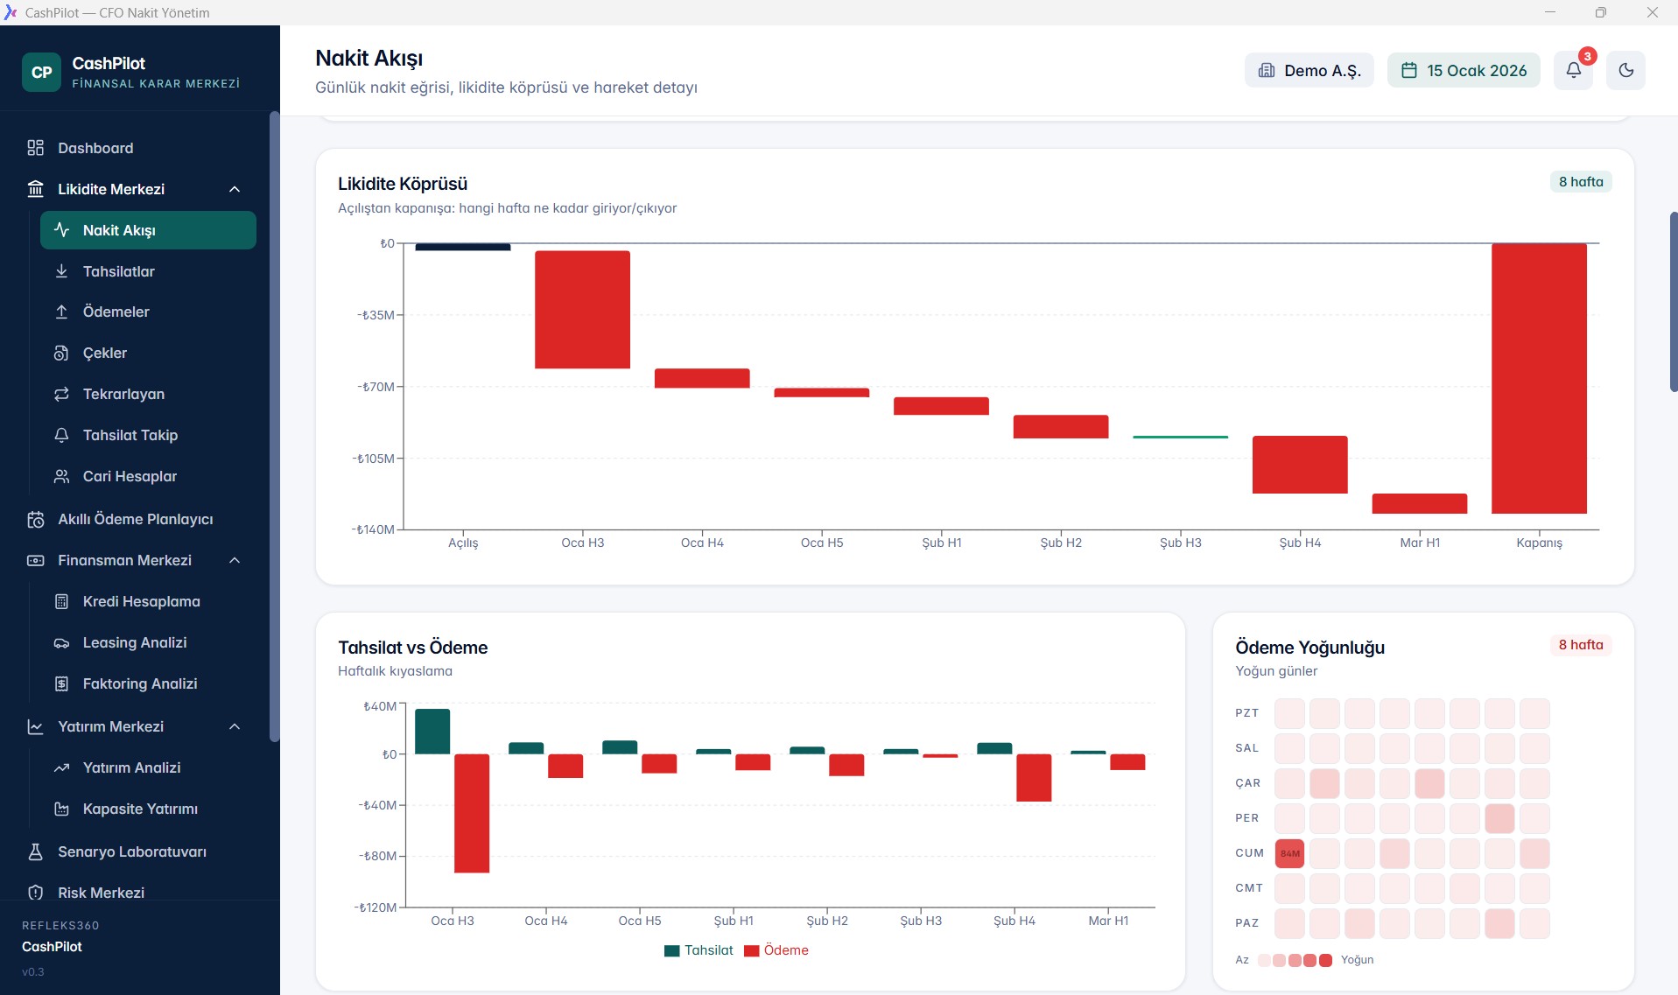This screenshot has width=1678, height=995.
Task: Click the Leasing Analizi car icon
Action: coord(61,642)
